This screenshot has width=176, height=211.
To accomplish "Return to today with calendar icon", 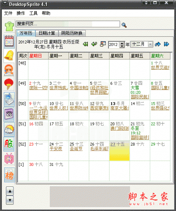I will (103, 44).
